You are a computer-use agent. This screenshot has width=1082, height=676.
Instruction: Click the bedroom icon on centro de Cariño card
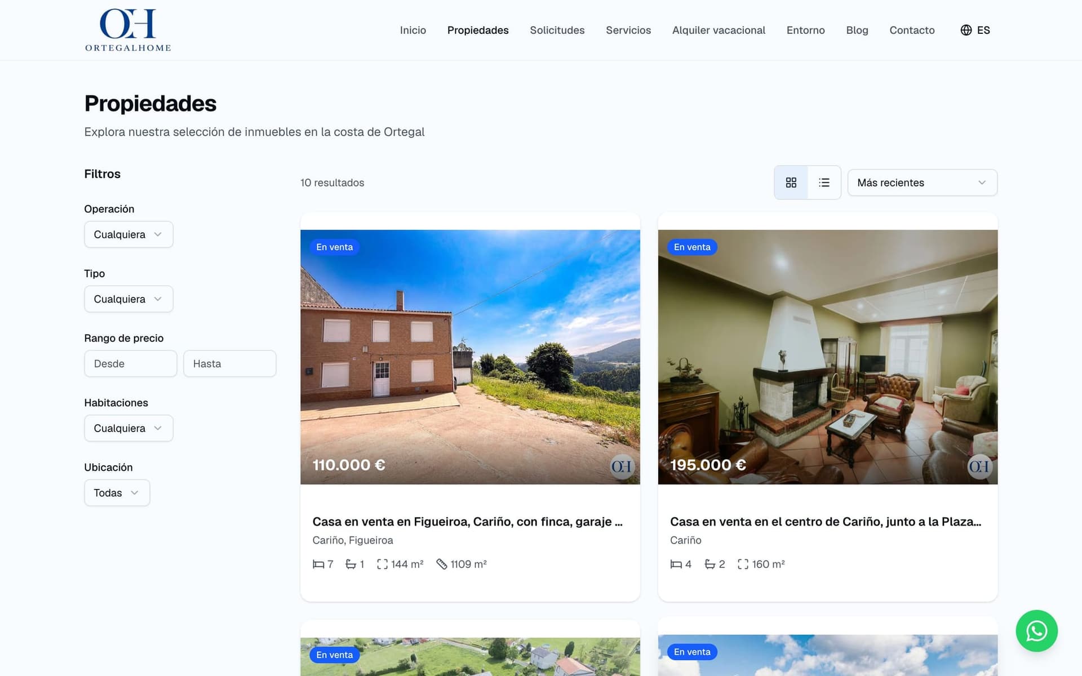pos(676,564)
